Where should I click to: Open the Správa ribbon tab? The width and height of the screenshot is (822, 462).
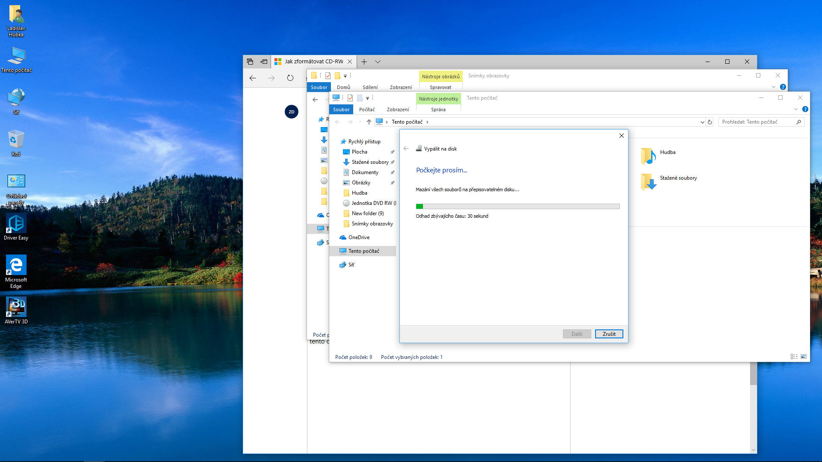pyautogui.click(x=438, y=110)
